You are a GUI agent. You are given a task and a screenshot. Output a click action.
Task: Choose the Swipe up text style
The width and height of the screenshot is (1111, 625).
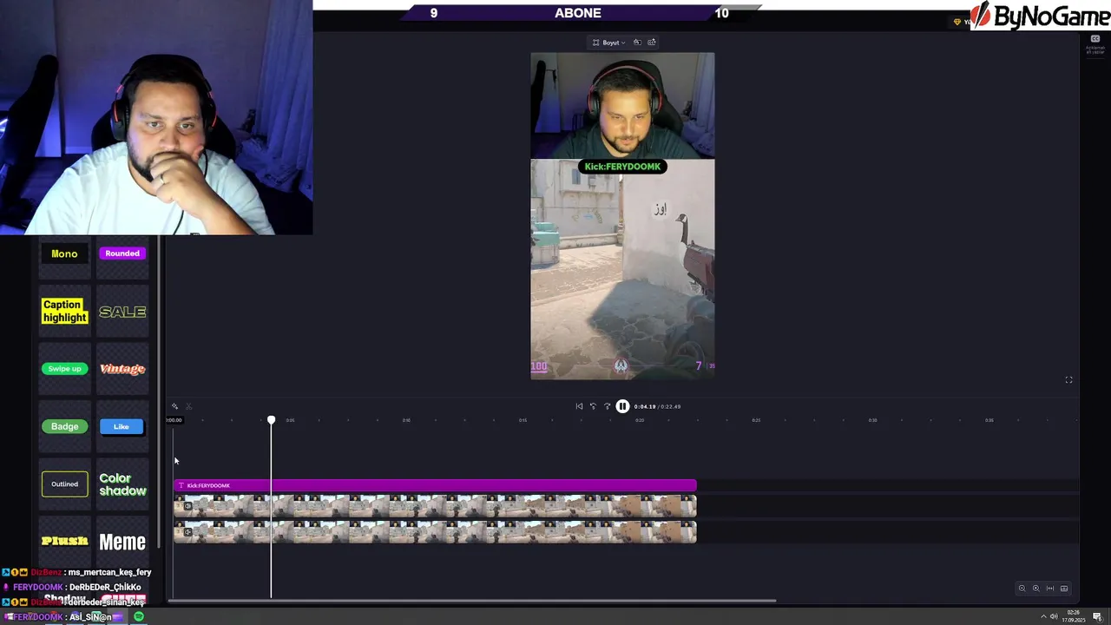coord(64,369)
